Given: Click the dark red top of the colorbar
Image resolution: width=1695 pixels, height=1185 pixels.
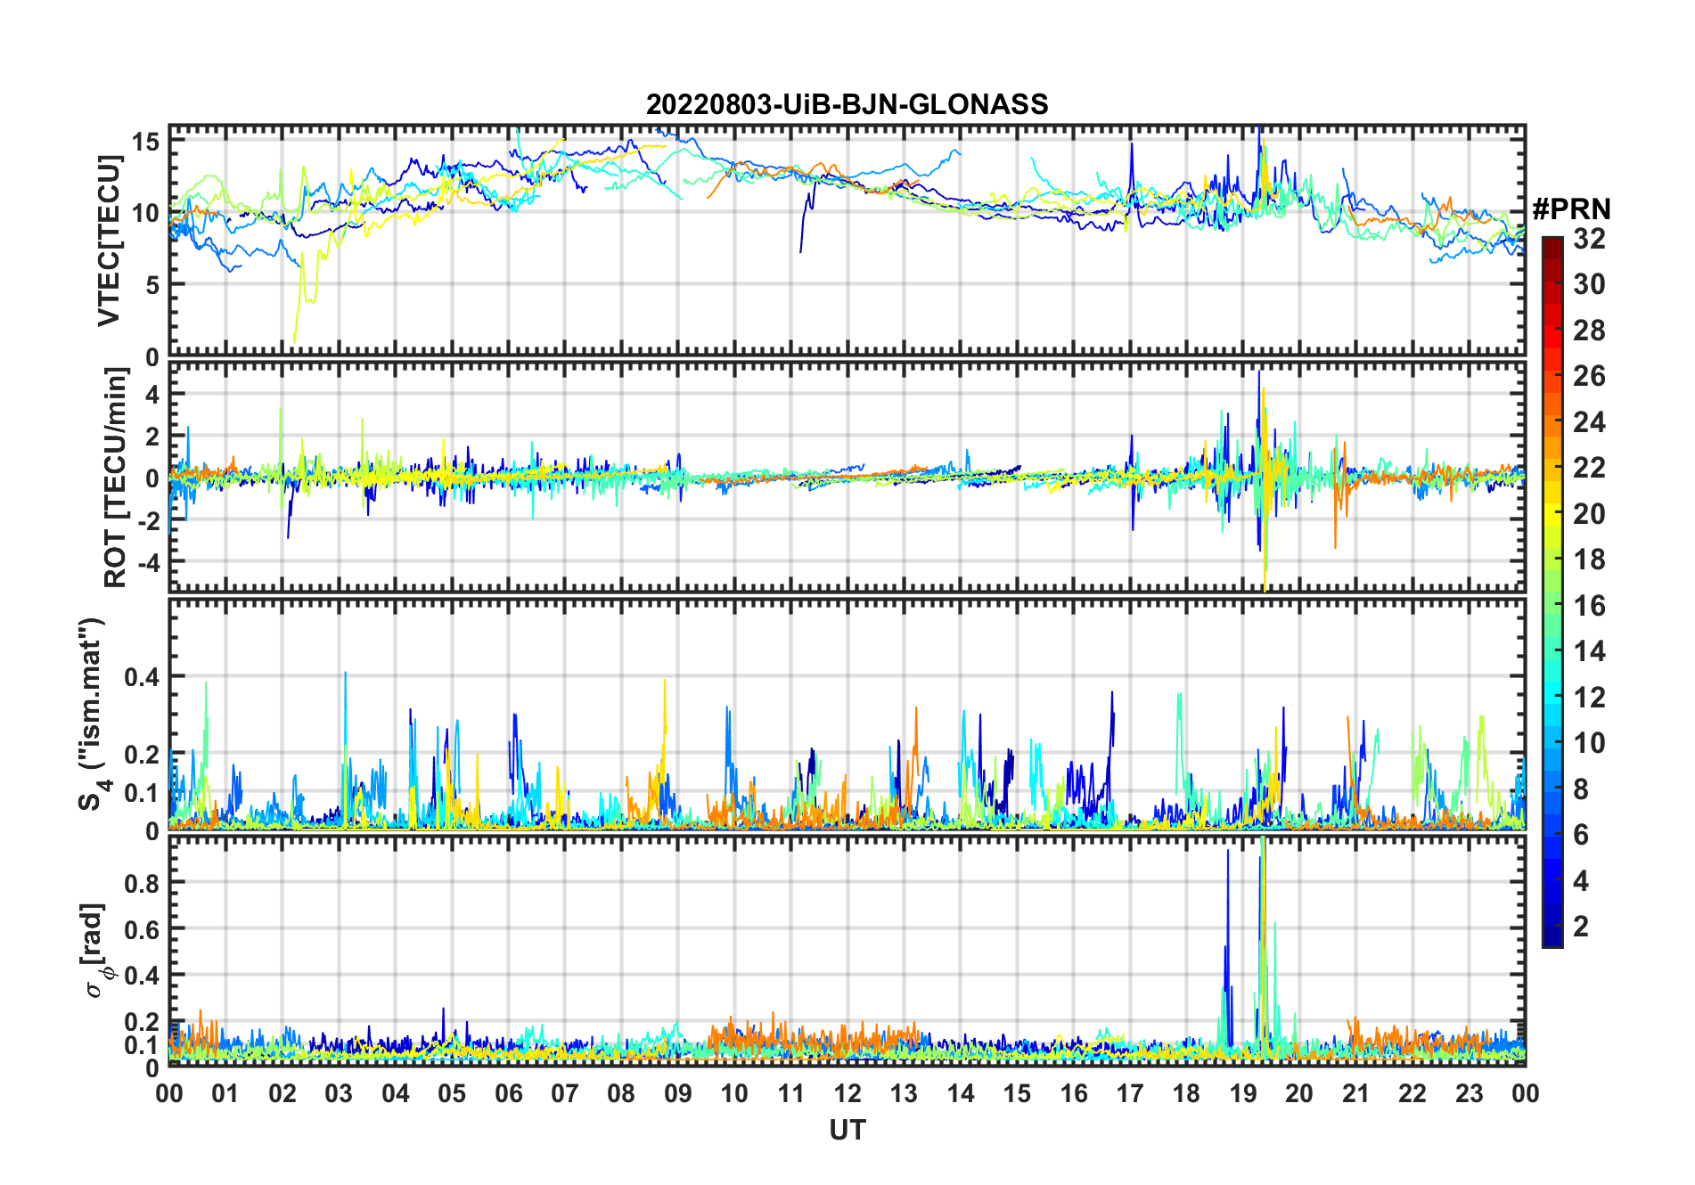Looking at the screenshot, I should coord(1552,244).
